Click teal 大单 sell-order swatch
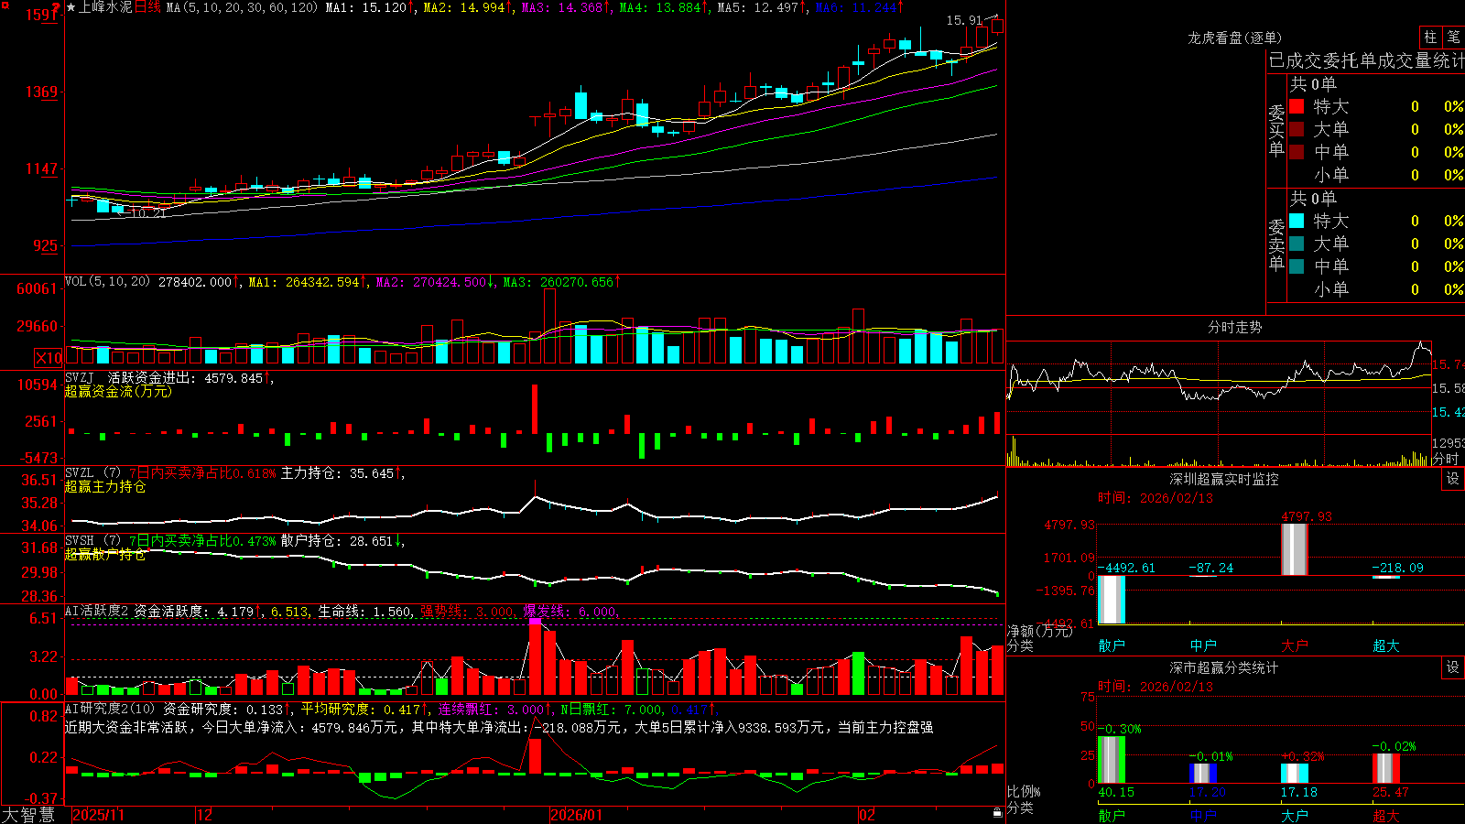The height and width of the screenshot is (824, 1465). pos(1297,244)
